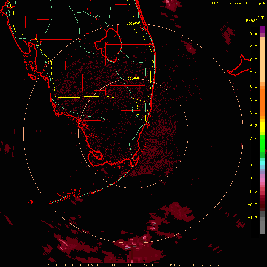Screen dimensions: 267x267
Task: Click the 9.0 scale value
Action: (254, 47)
